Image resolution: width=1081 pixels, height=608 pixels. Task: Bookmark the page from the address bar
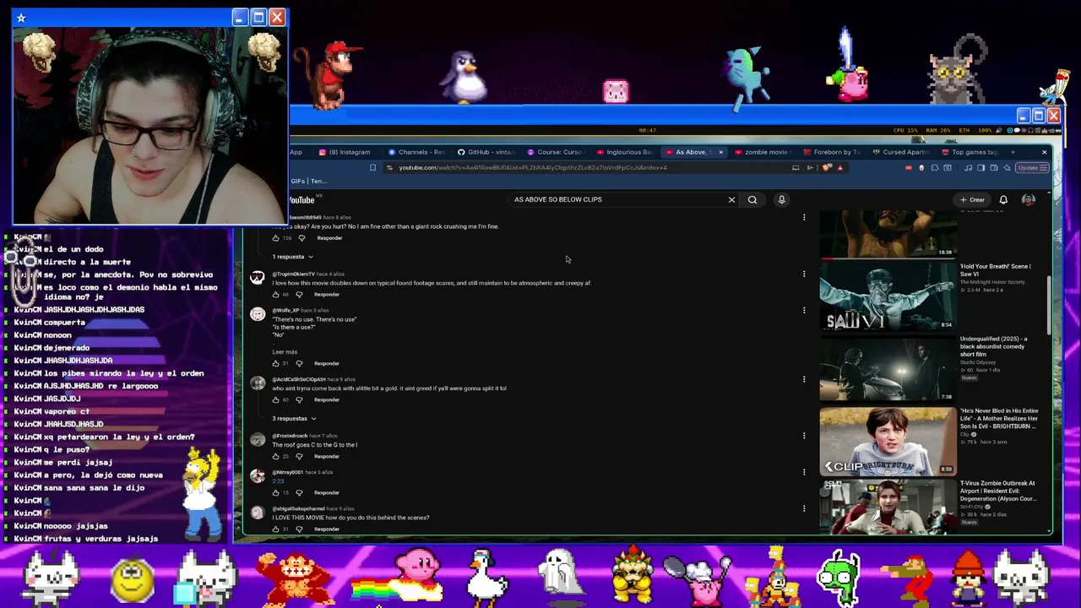372,168
